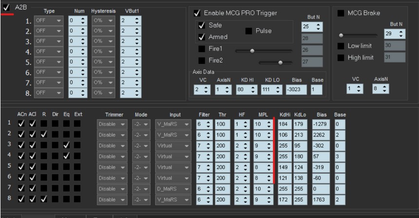Toggle Dir checkbox for axis row 5

tap(55, 166)
